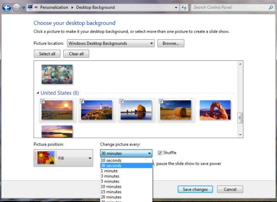Click the search magnifier icon
This screenshot has width=277, height=202.
(270, 8)
